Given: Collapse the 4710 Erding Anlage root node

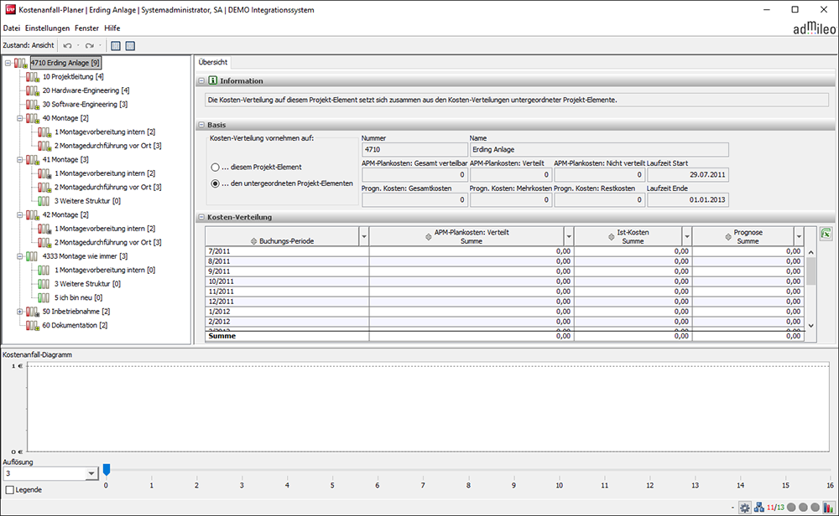Looking at the screenshot, I should 8,63.
